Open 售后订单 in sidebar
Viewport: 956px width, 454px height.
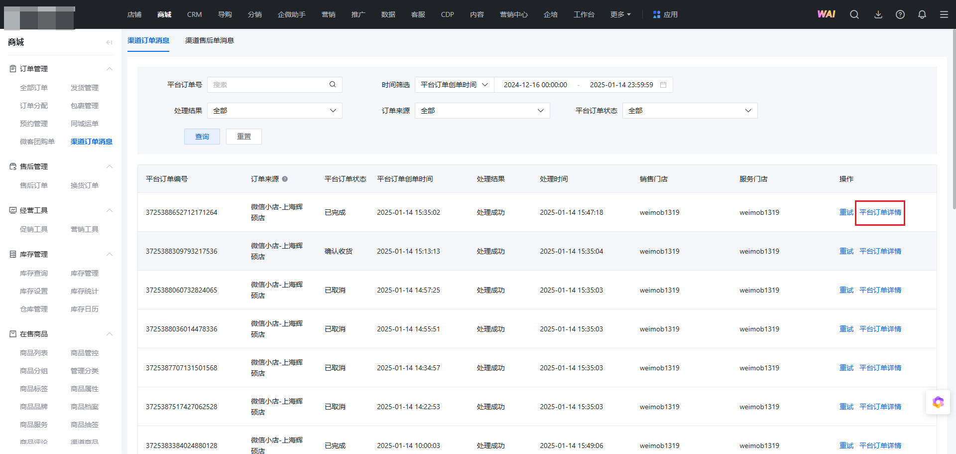click(34, 185)
